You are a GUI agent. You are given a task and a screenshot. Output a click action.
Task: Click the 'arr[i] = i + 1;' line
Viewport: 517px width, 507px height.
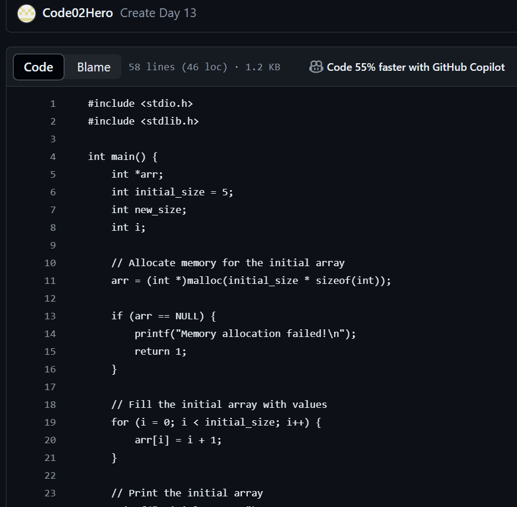coord(178,440)
